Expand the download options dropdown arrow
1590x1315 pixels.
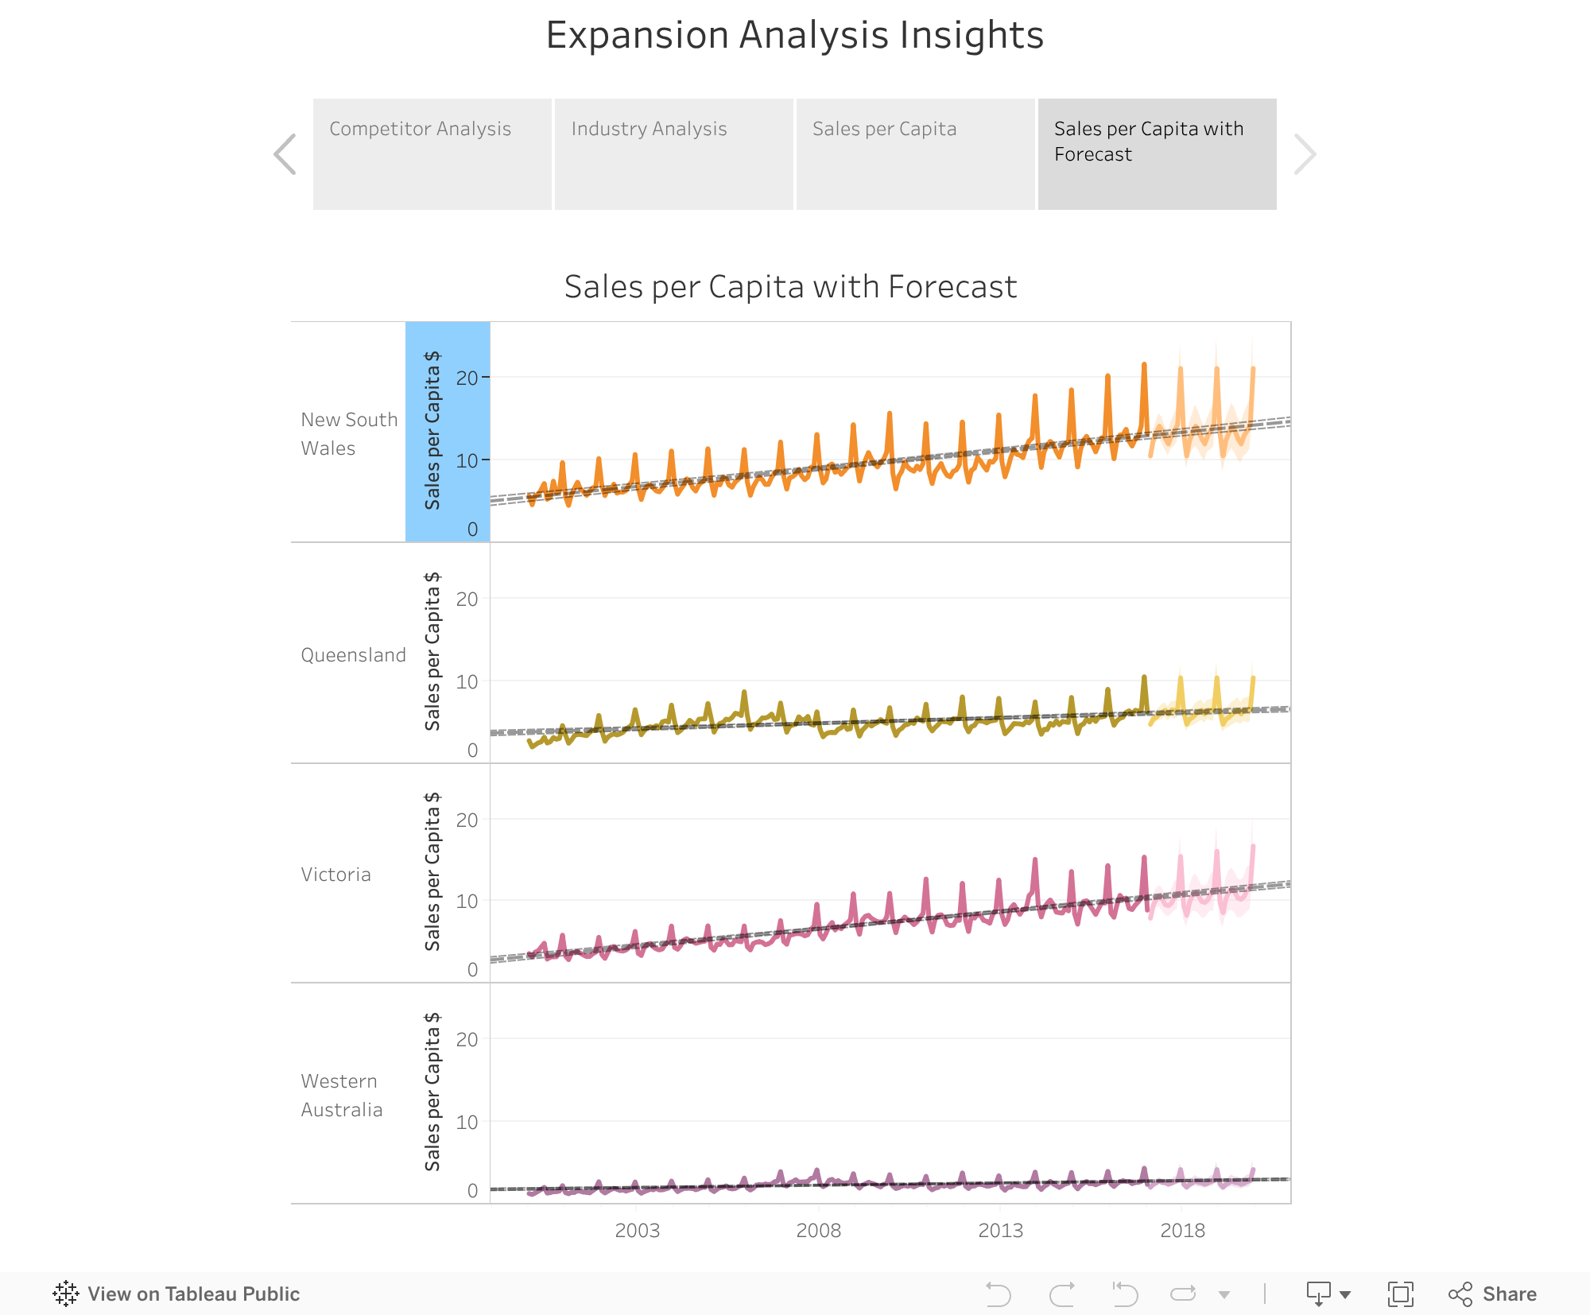click(x=1345, y=1294)
